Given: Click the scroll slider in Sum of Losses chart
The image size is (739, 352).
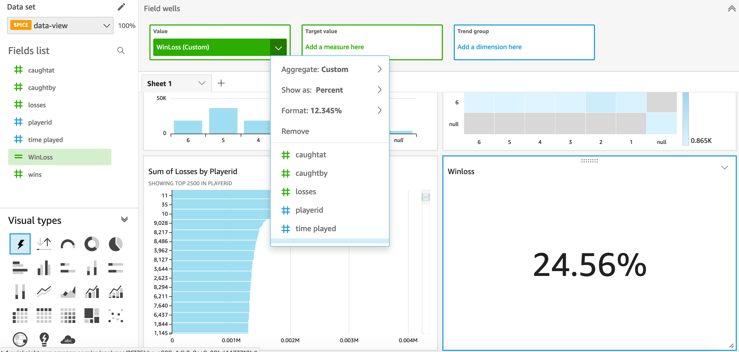Looking at the screenshot, I should [425, 197].
